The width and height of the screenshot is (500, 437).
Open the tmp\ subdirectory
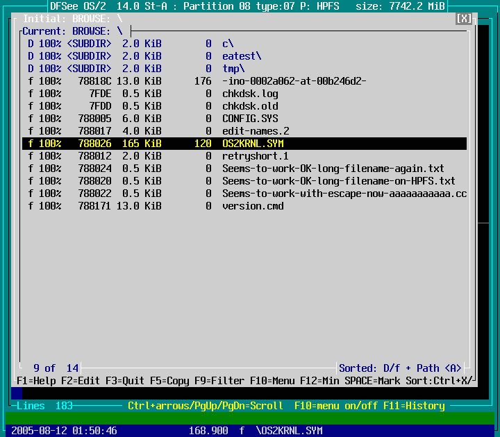pyautogui.click(x=233, y=69)
